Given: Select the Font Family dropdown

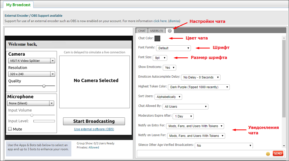Looking at the screenshot, I should click(x=173, y=48).
